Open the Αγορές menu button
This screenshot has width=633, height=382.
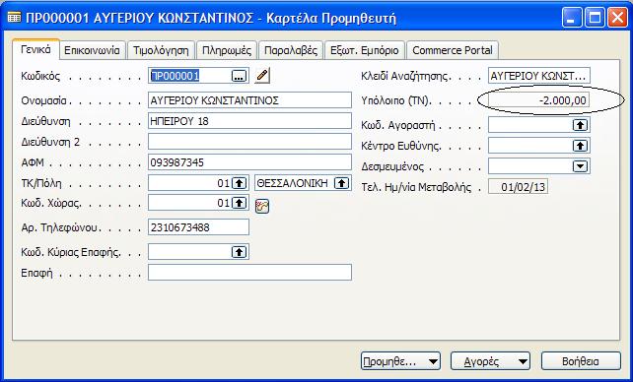click(490, 361)
